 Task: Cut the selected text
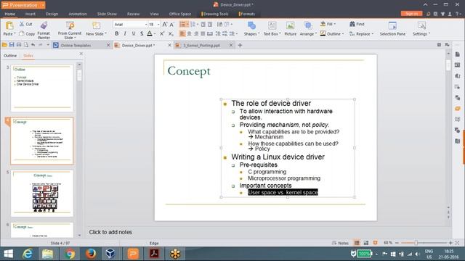tap(26, 24)
